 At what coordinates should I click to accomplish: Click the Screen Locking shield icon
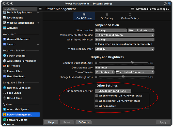(x=5, y=56)
